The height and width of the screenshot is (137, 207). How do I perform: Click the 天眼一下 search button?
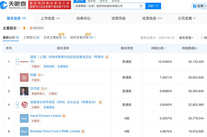pyautogui.click(x=153, y=6)
